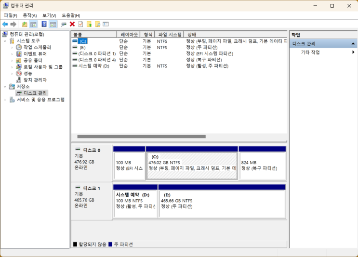Image resolution: width=358 pixels, height=257 pixels.
Task: Sort by the 형식 column header
Action: [x=147, y=35]
